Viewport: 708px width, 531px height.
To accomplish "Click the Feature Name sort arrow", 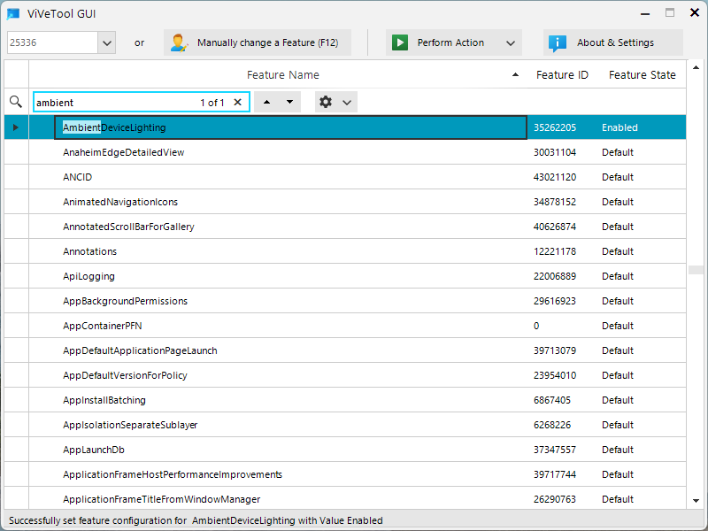I will [516, 75].
